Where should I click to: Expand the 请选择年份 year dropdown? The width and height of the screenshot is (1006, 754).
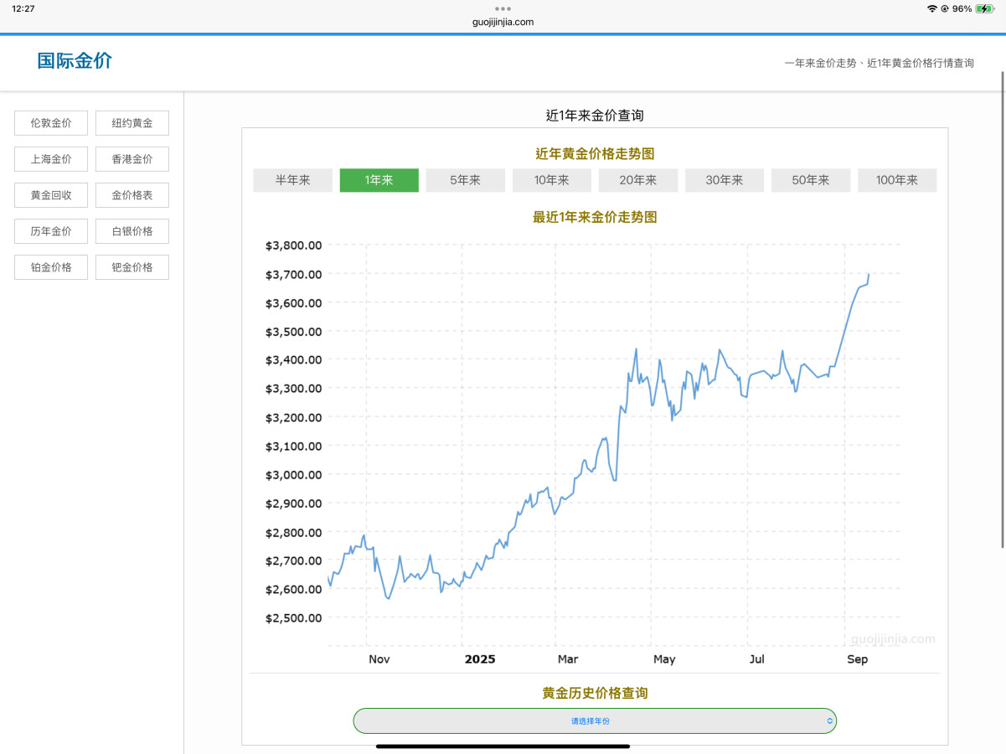point(595,720)
